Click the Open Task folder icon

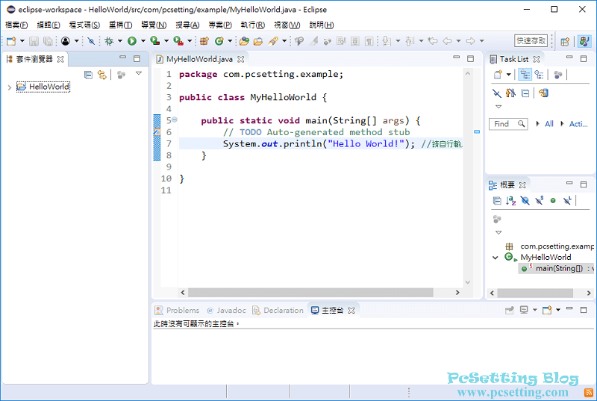coord(258,41)
